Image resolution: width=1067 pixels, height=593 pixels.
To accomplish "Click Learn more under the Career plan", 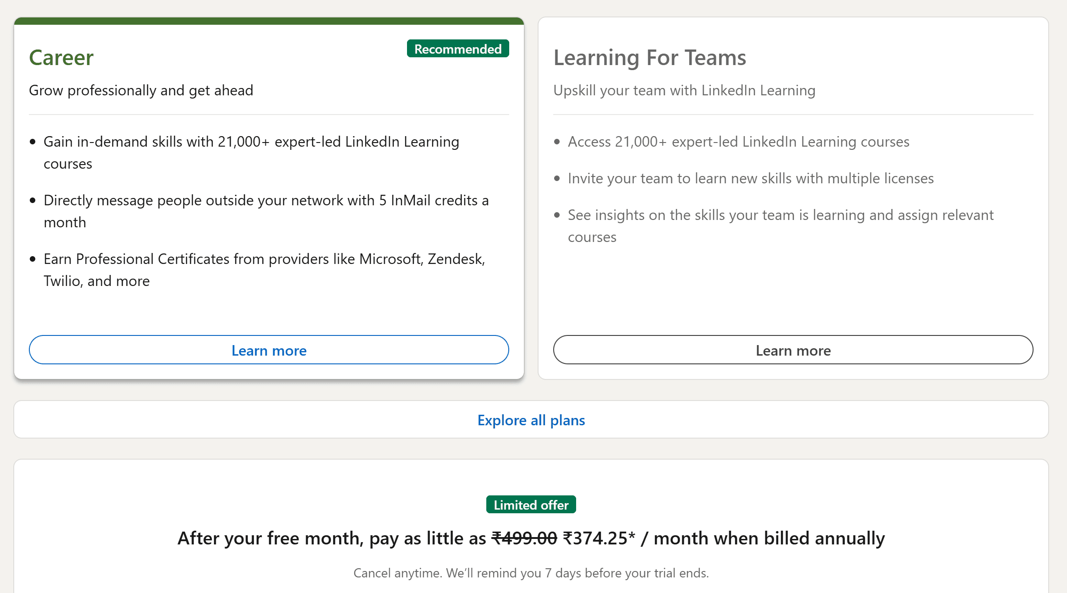I will point(269,350).
